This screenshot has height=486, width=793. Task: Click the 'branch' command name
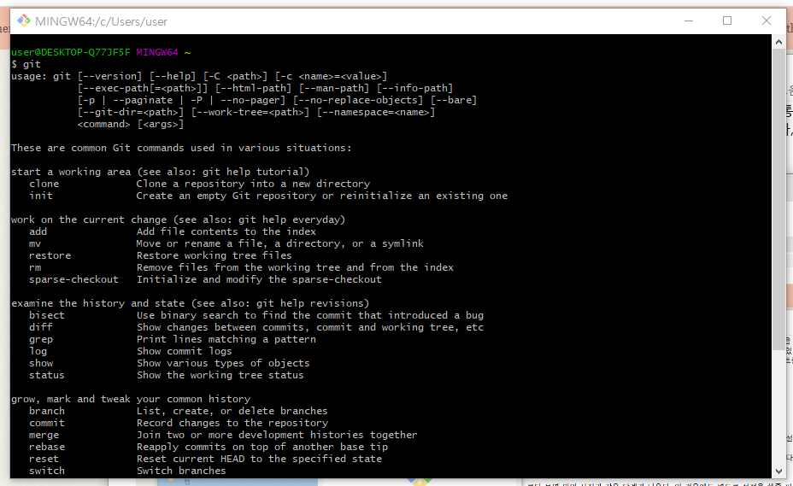[x=47, y=411]
